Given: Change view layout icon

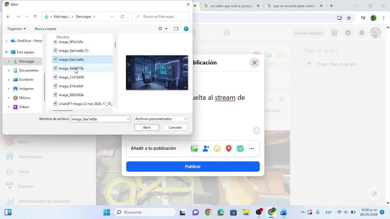Looking at the screenshot, I should (160, 29).
